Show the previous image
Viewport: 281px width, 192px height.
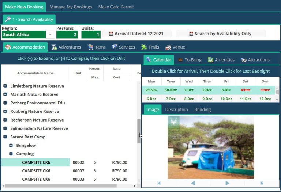pyautogui.click(x=193, y=183)
